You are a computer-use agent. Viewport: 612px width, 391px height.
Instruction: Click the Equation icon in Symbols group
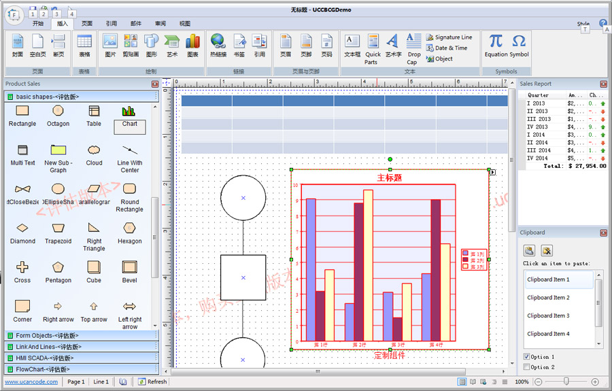tap(496, 45)
